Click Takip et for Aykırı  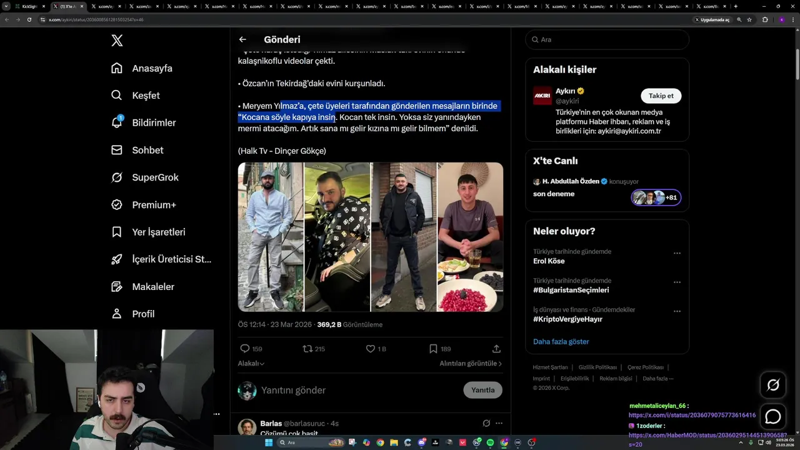(661, 96)
